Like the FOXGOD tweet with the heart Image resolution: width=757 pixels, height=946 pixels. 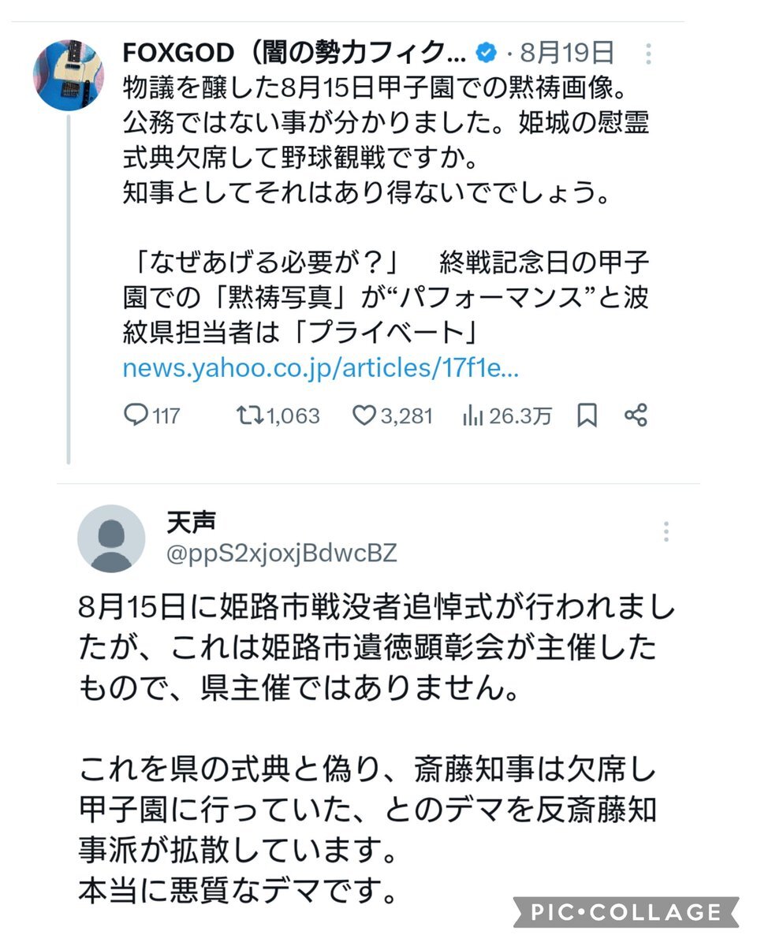pos(364,415)
